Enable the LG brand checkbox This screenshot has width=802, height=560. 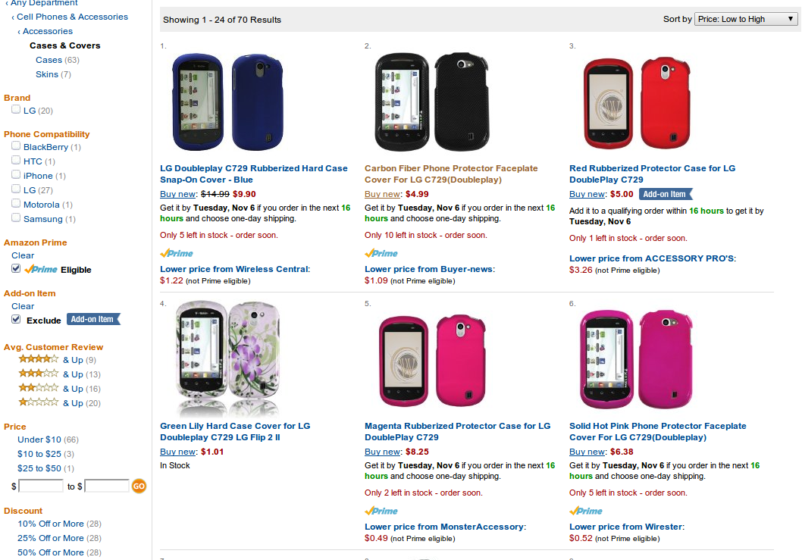[16, 110]
